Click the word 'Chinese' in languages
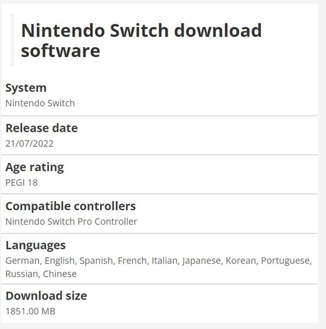 coord(60,274)
